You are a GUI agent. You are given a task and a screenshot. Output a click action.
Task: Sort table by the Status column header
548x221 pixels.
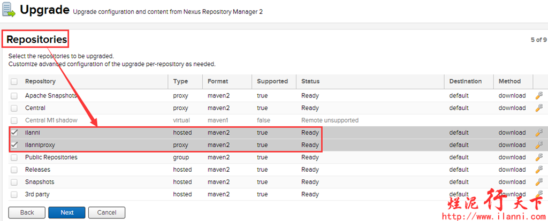(x=310, y=81)
